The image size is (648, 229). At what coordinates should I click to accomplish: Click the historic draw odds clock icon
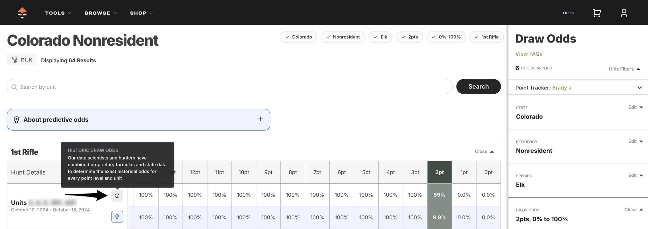(117, 196)
